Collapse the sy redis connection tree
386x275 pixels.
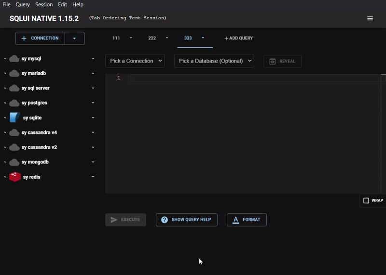tap(5, 177)
